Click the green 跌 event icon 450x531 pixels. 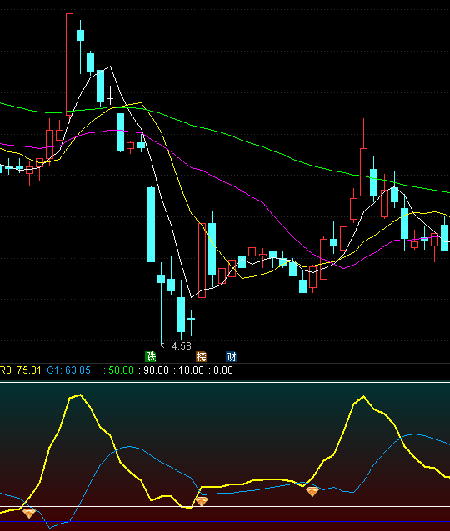(x=150, y=356)
